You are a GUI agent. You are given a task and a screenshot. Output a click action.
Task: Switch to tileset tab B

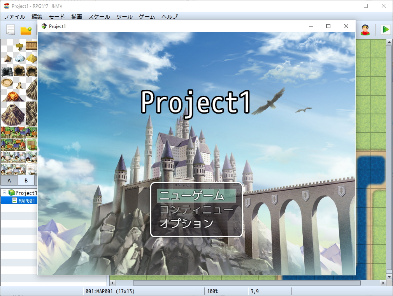(x=26, y=180)
